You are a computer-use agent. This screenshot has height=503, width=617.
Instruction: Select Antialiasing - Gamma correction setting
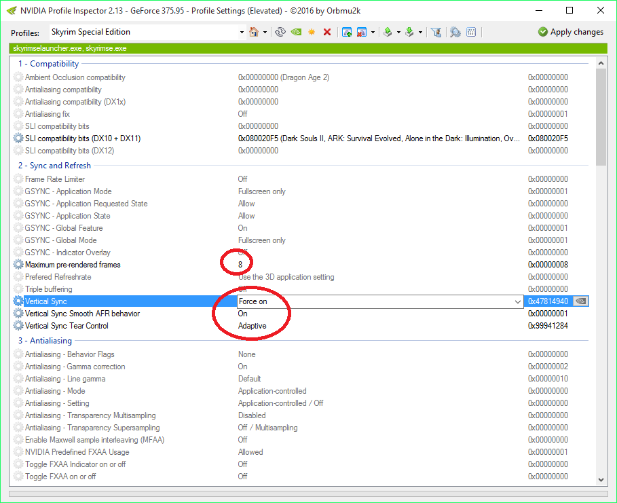(75, 367)
